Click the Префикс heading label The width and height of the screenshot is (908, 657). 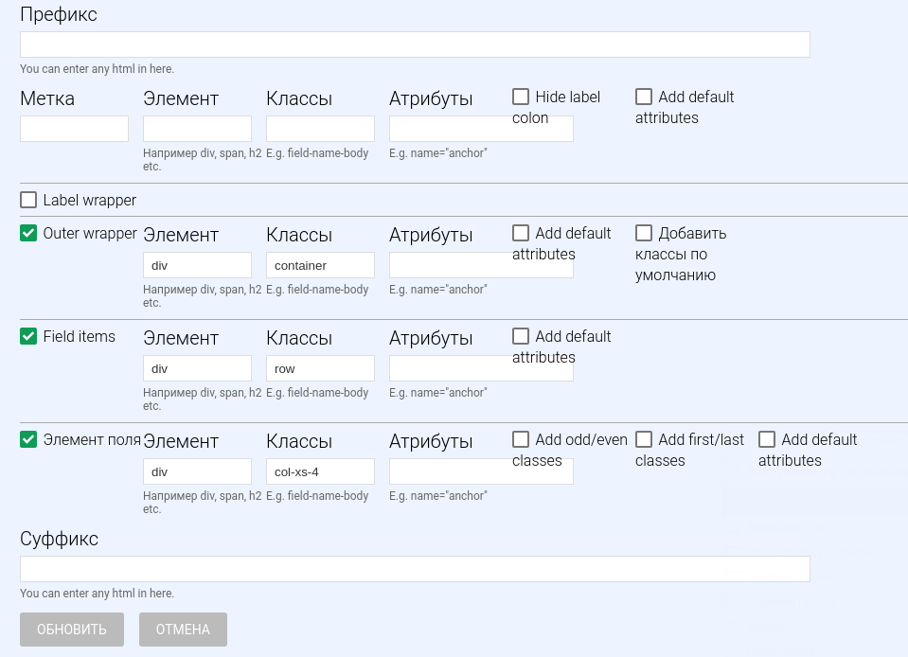59,14
